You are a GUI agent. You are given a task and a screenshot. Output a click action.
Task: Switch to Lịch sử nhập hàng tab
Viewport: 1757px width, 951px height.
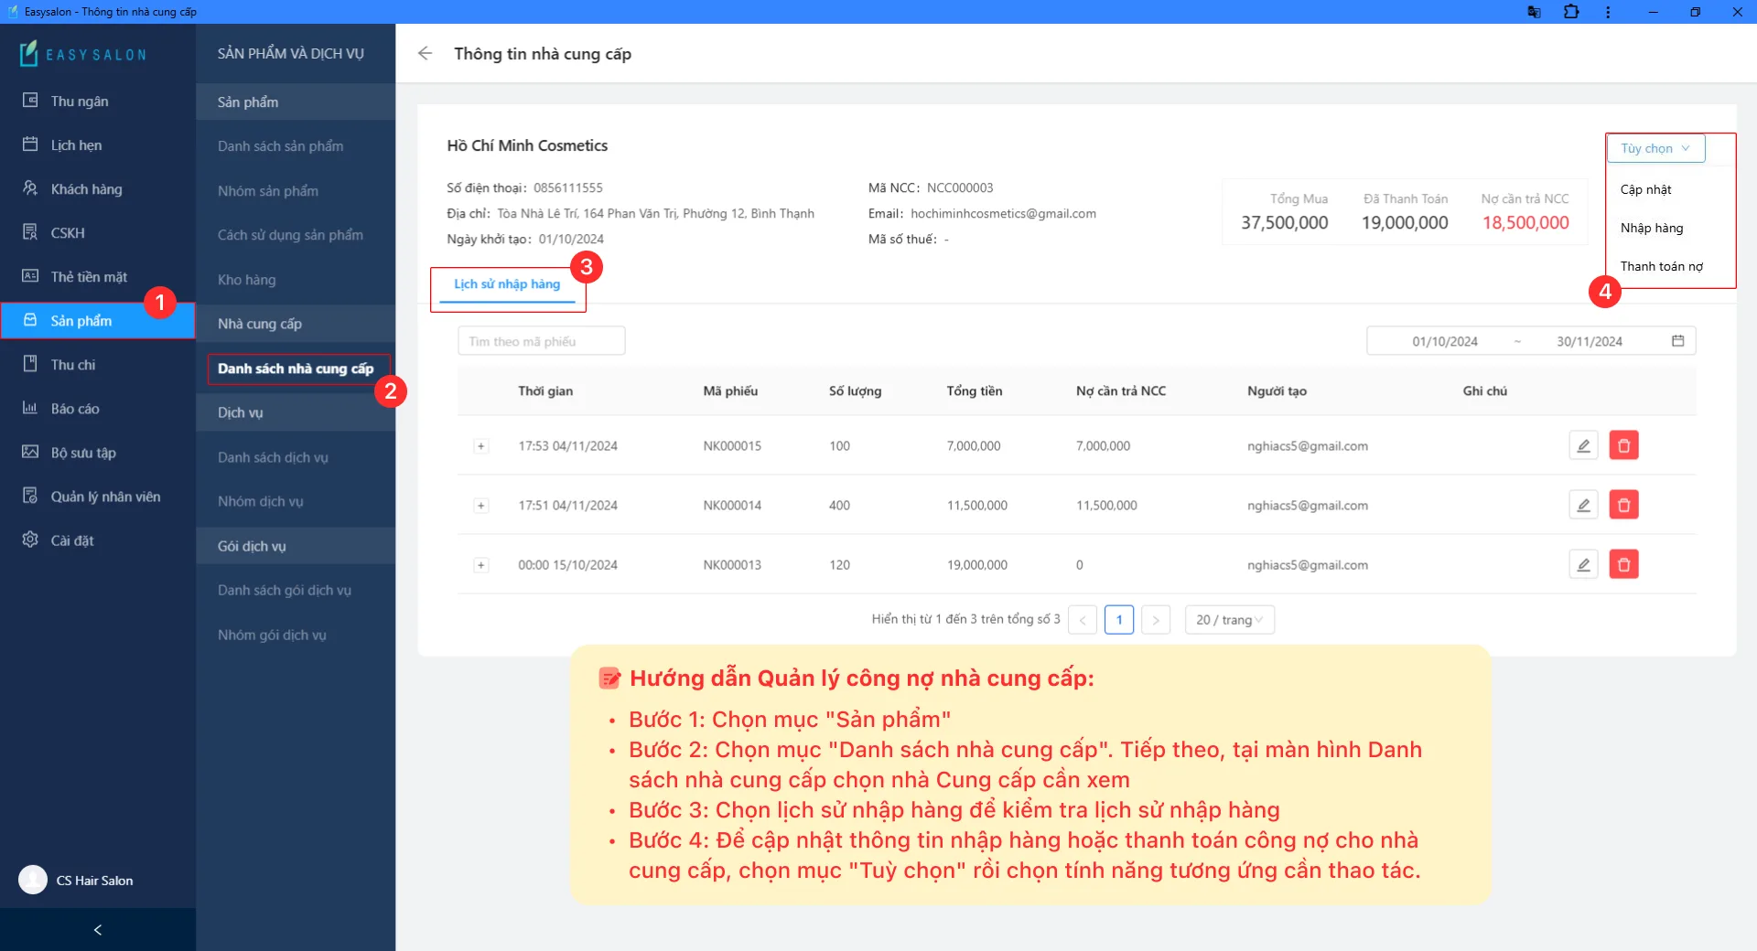507,284
